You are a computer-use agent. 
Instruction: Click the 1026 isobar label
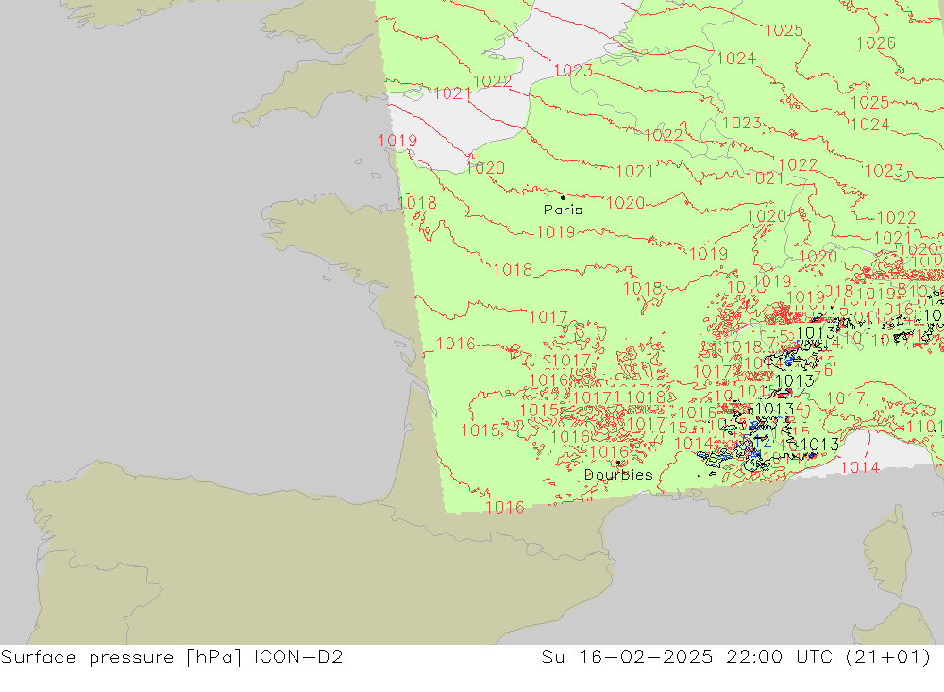click(x=876, y=42)
